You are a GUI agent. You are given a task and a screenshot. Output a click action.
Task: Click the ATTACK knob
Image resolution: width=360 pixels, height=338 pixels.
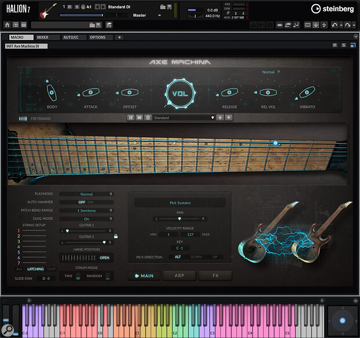coord(91,92)
